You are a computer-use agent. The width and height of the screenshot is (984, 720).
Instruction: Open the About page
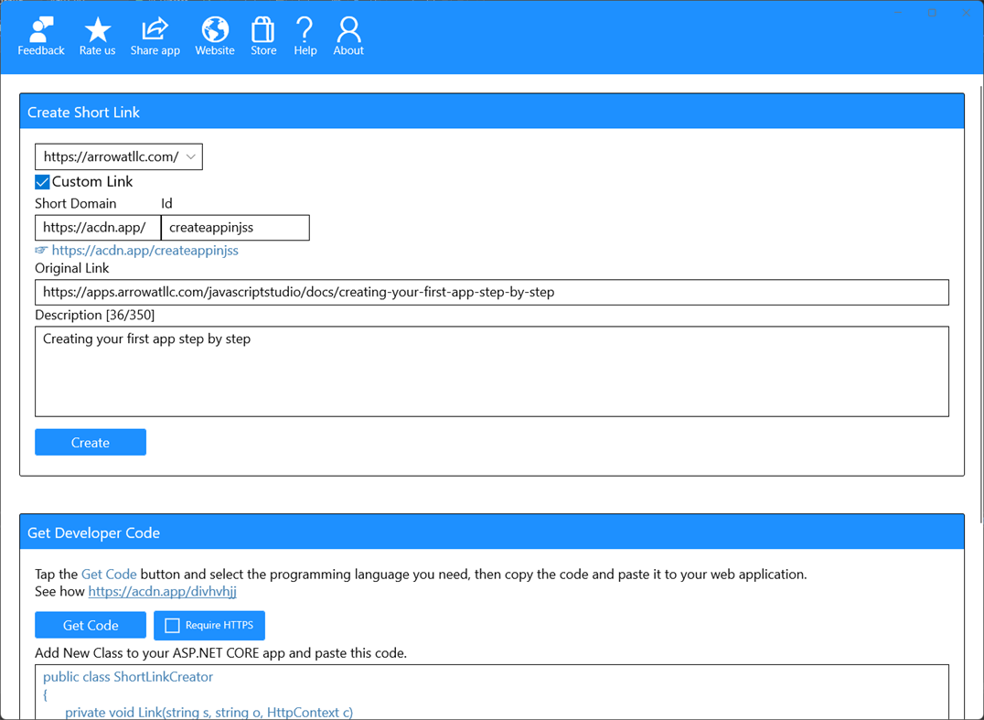pyautogui.click(x=348, y=35)
